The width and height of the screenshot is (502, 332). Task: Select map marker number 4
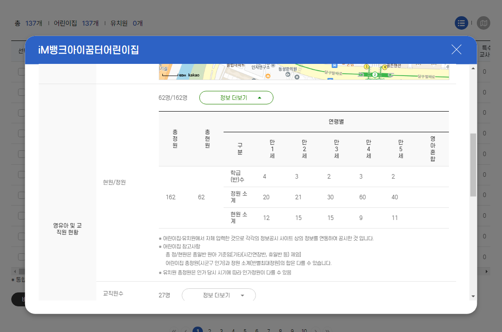(x=385, y=67)
